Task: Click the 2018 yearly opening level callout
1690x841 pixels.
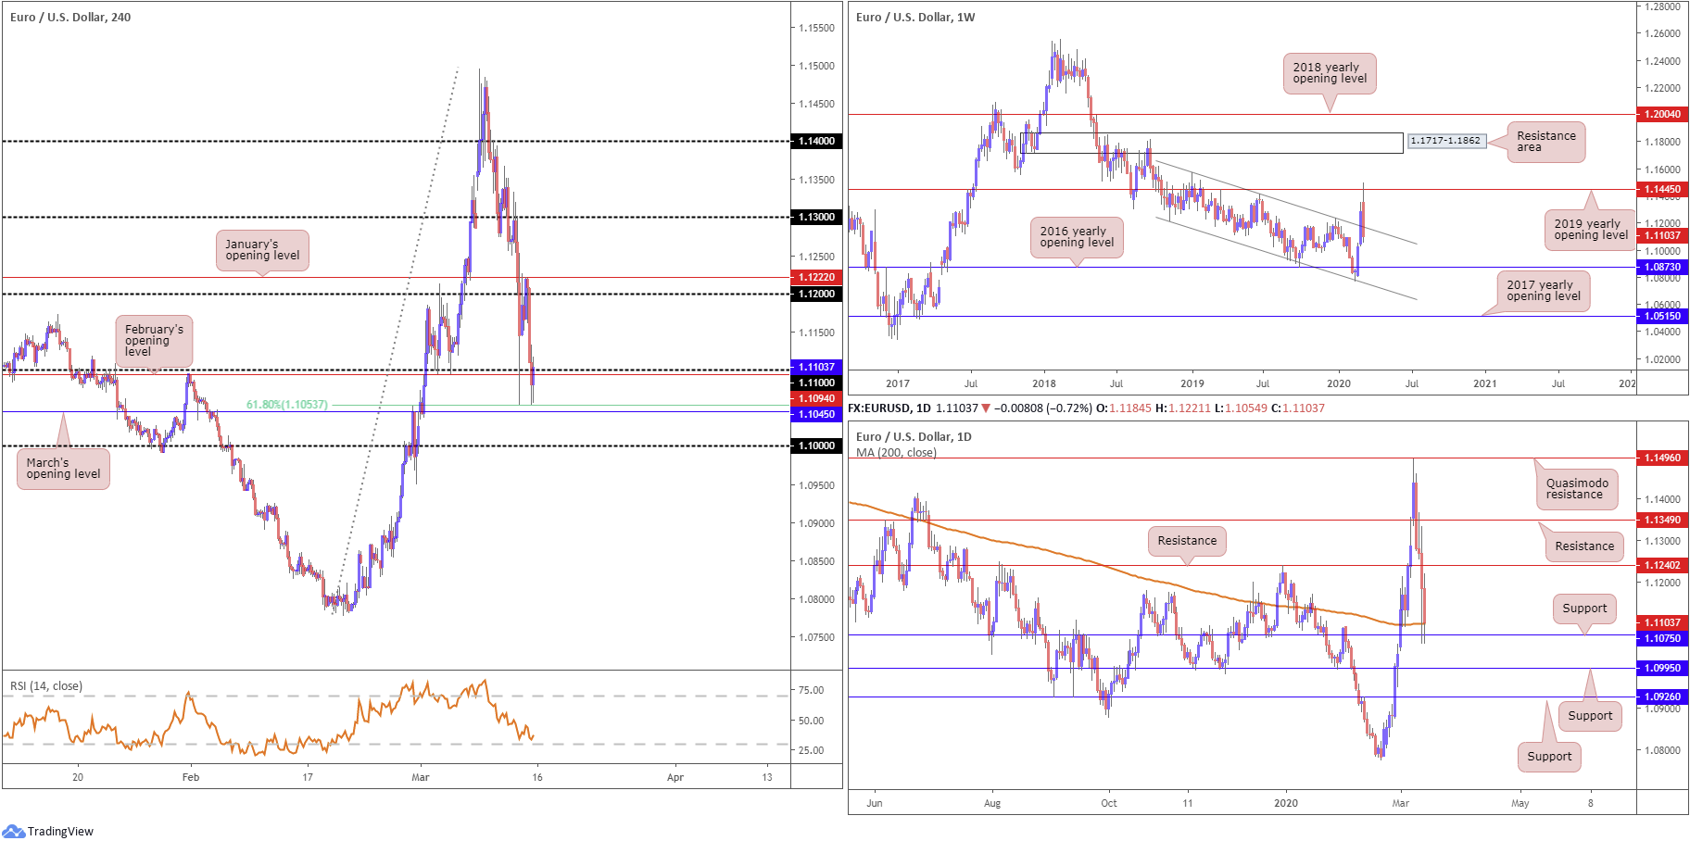Action: pyautogui.click(x=1330, y=73)
